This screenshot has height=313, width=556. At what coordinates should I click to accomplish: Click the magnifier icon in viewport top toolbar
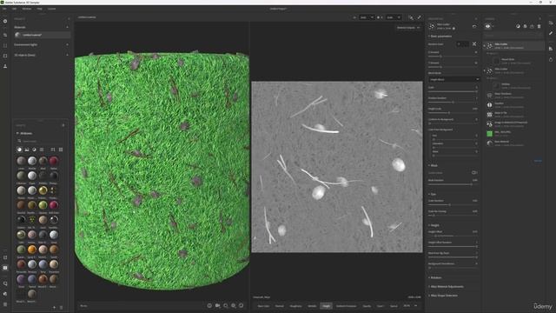[411, 17]
